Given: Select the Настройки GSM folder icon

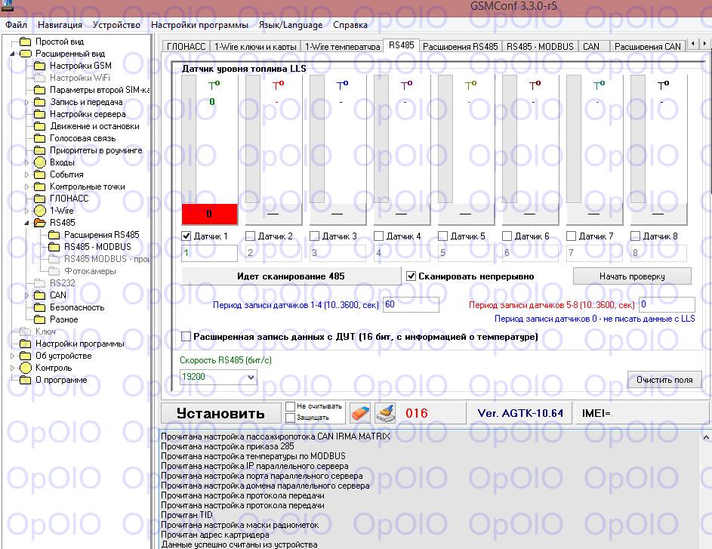Looking at the screenshot, I should click(40, 66).
